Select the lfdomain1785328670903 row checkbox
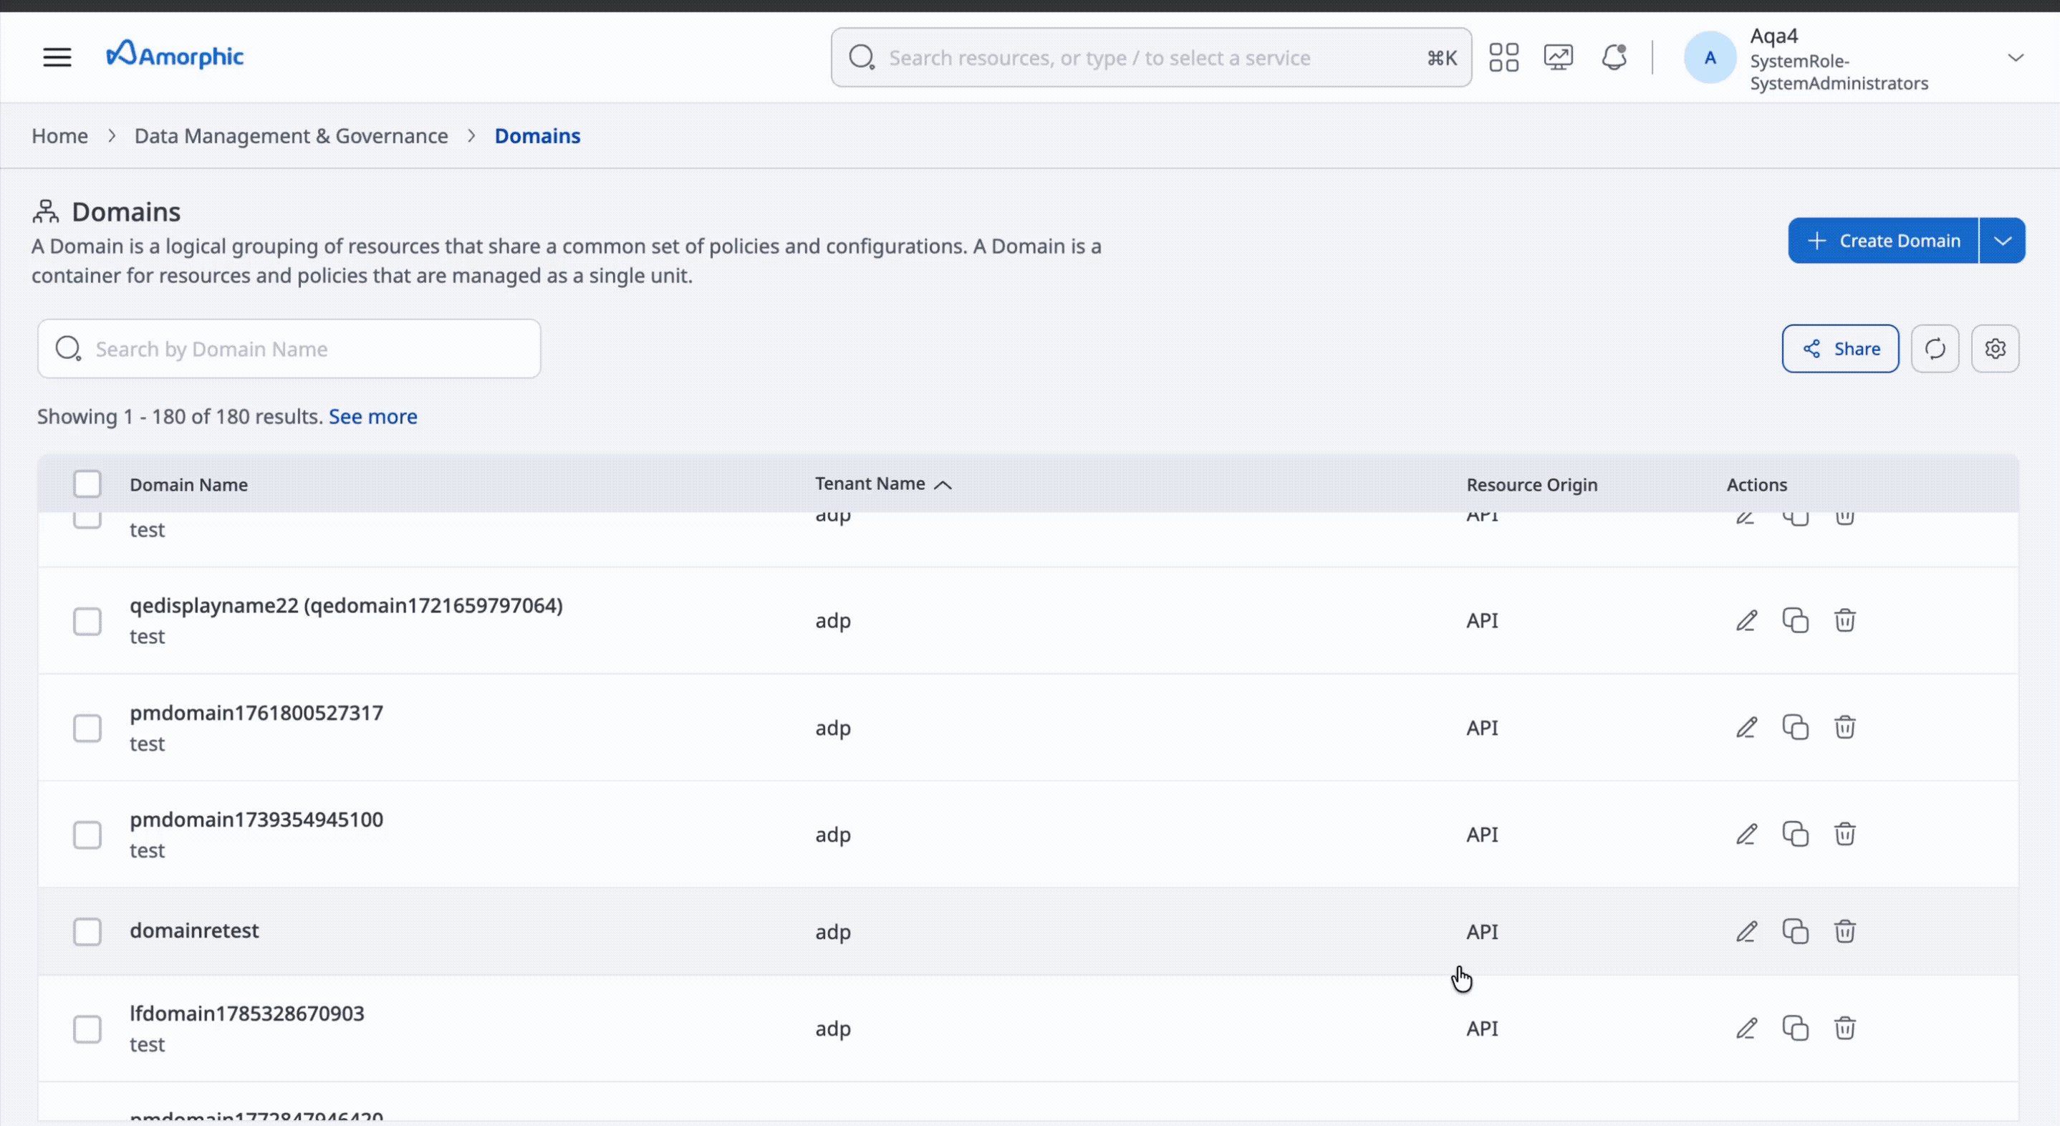This screenshot has width=2060, height=1126. [87, 1029]
